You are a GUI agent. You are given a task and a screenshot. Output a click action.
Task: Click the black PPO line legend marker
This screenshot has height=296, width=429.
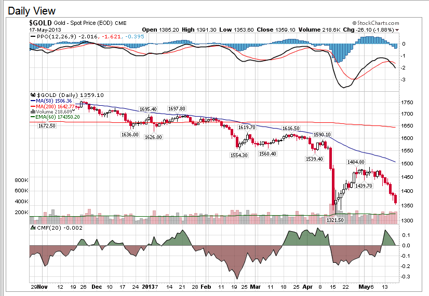pos(33,37)
